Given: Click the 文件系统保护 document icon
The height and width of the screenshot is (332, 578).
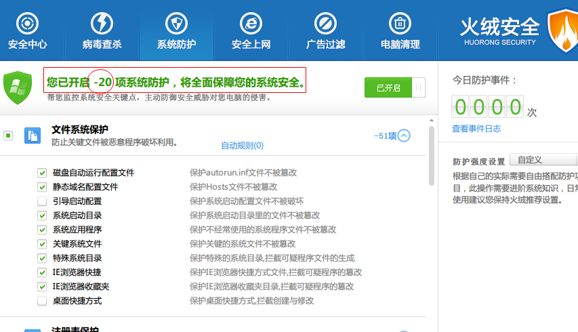Looking at the screenshot, I should point(33,136).
